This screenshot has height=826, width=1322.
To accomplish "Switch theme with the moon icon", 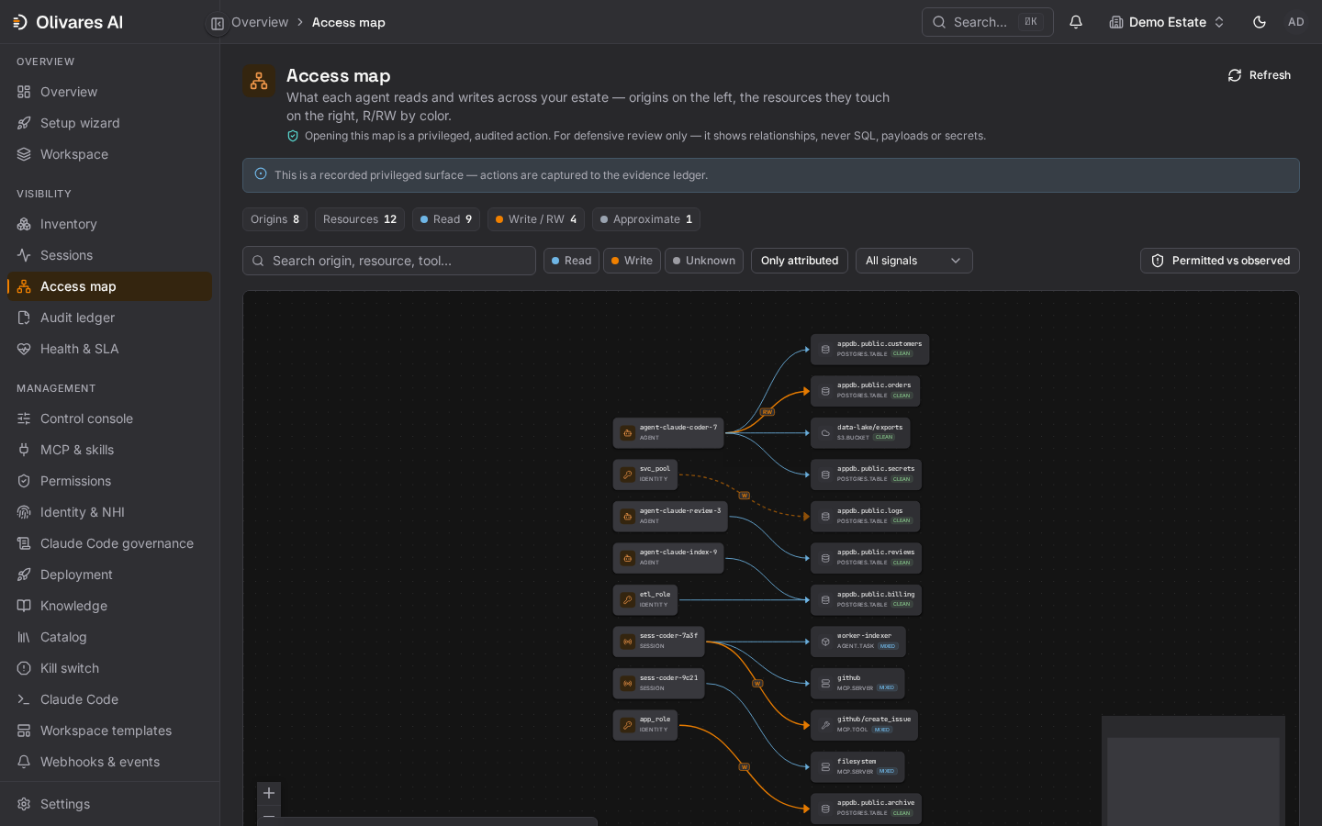I will (1260, 22).
